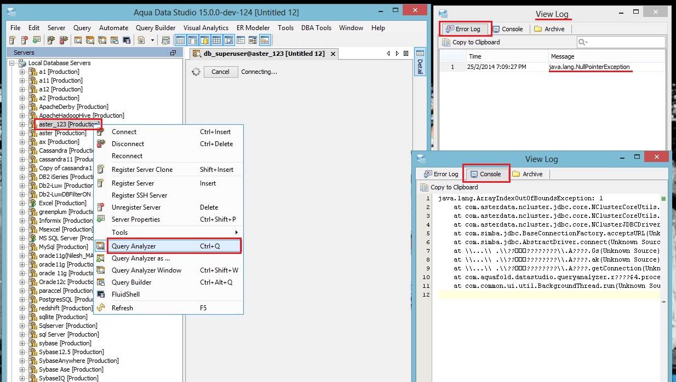
Task: Choose Register Server Clone
Action: tap(168, 170)
